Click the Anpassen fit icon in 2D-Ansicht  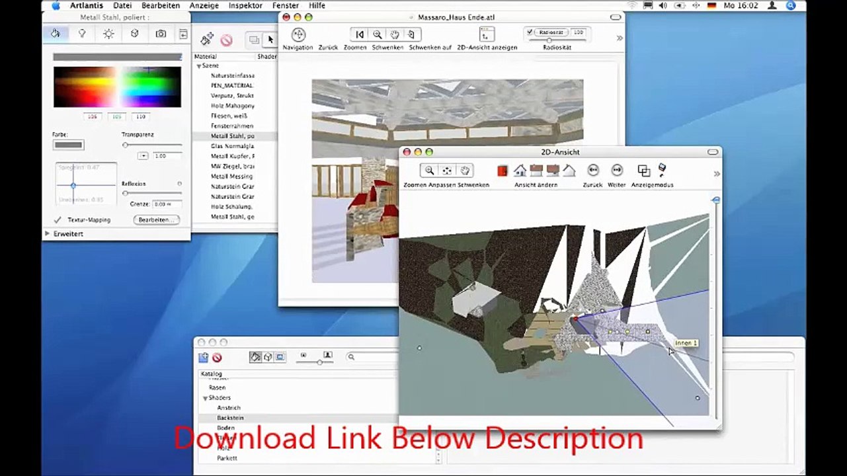coord(447,171)
